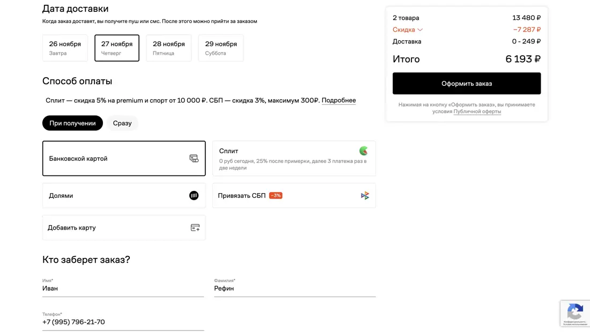Select Долями payment method
The height and width of the screenshot is (332, 590).
point(123,196)
